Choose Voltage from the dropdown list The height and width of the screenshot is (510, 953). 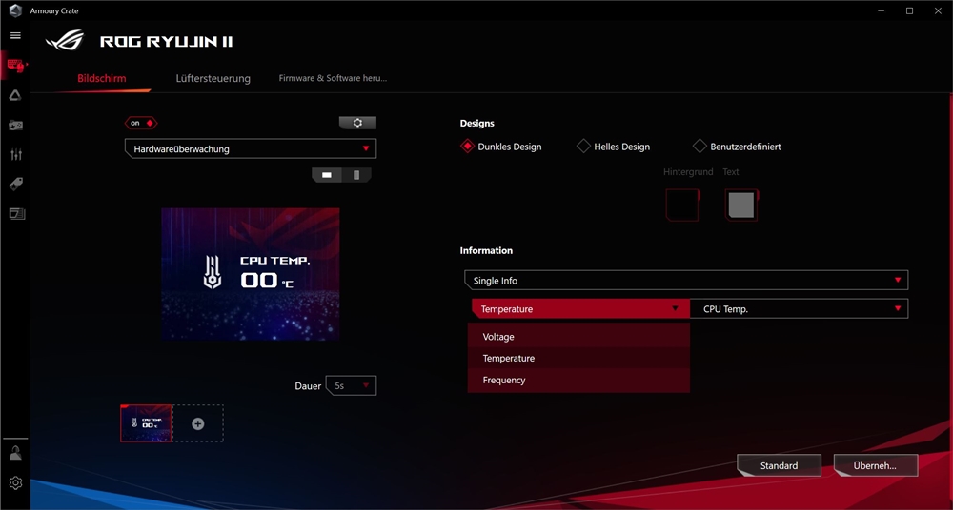tap(578, 337)
